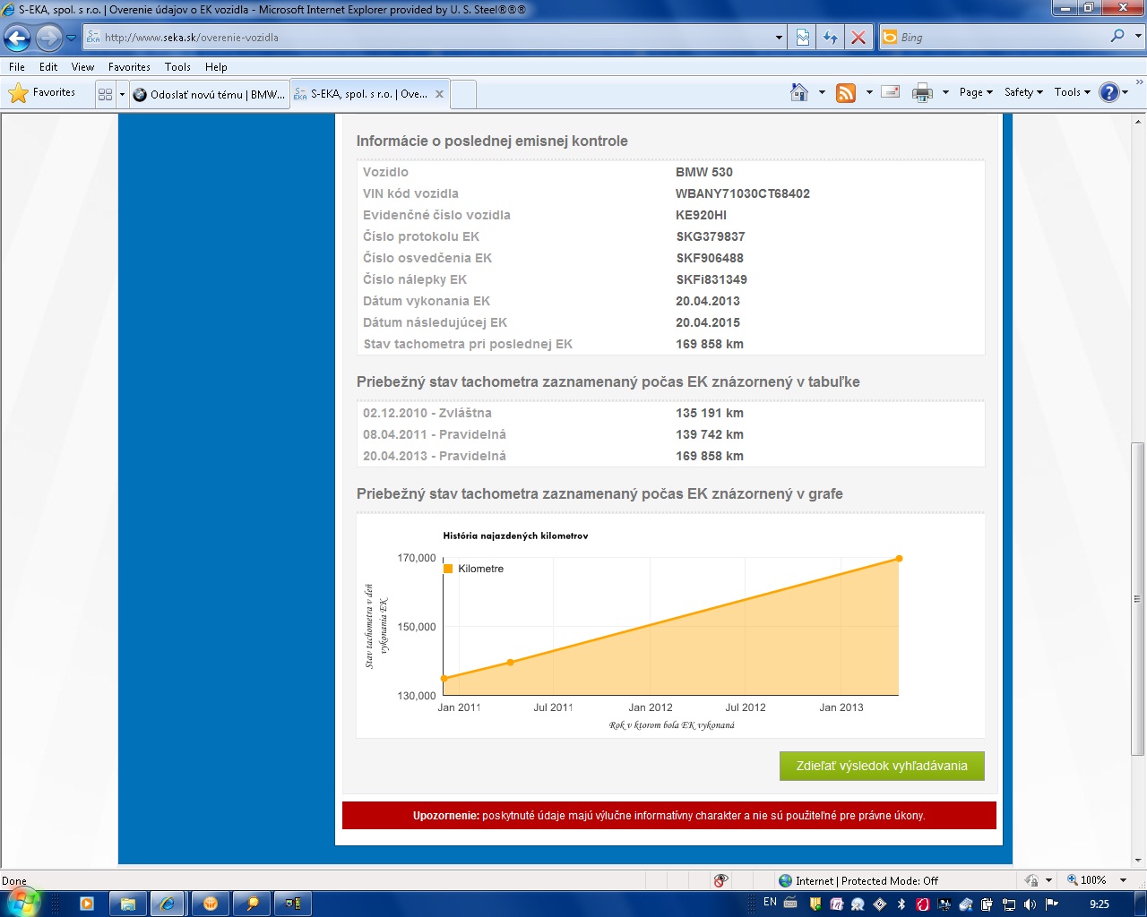The height and width of the screenshot is (917, 1147).
Task: Open the Favorites menu in menu bar
Action: [129, 67]
